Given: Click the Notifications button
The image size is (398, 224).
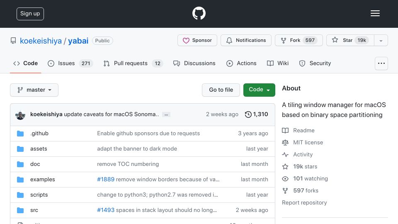Looking at the screenshot, I should tap(246, 40).
